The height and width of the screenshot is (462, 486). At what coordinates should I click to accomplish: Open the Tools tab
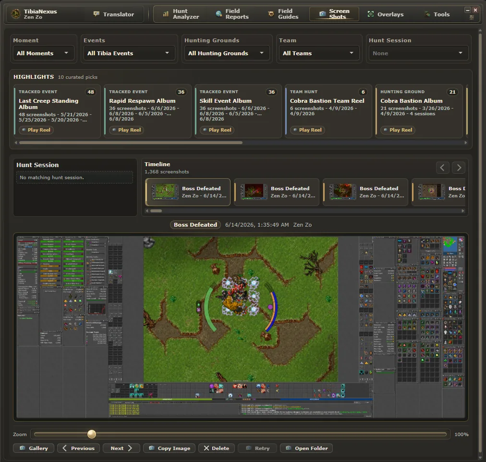[437, 14]
